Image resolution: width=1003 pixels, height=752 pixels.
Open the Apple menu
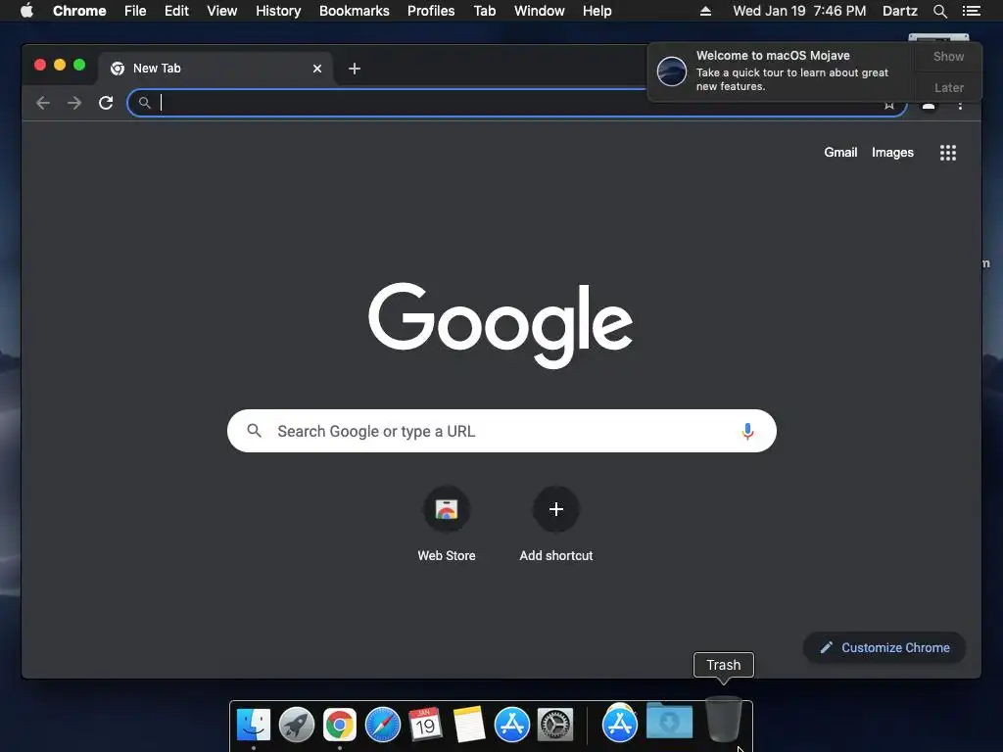click(26, 10)
